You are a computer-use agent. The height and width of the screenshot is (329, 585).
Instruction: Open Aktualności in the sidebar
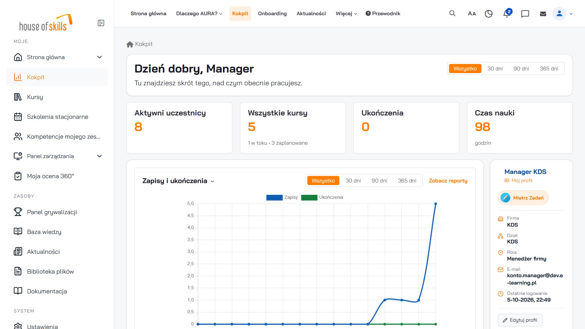pos(57,252)
